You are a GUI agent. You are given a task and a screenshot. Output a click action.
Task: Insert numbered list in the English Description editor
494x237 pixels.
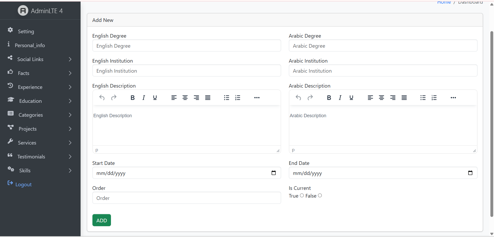click(238, 98)
